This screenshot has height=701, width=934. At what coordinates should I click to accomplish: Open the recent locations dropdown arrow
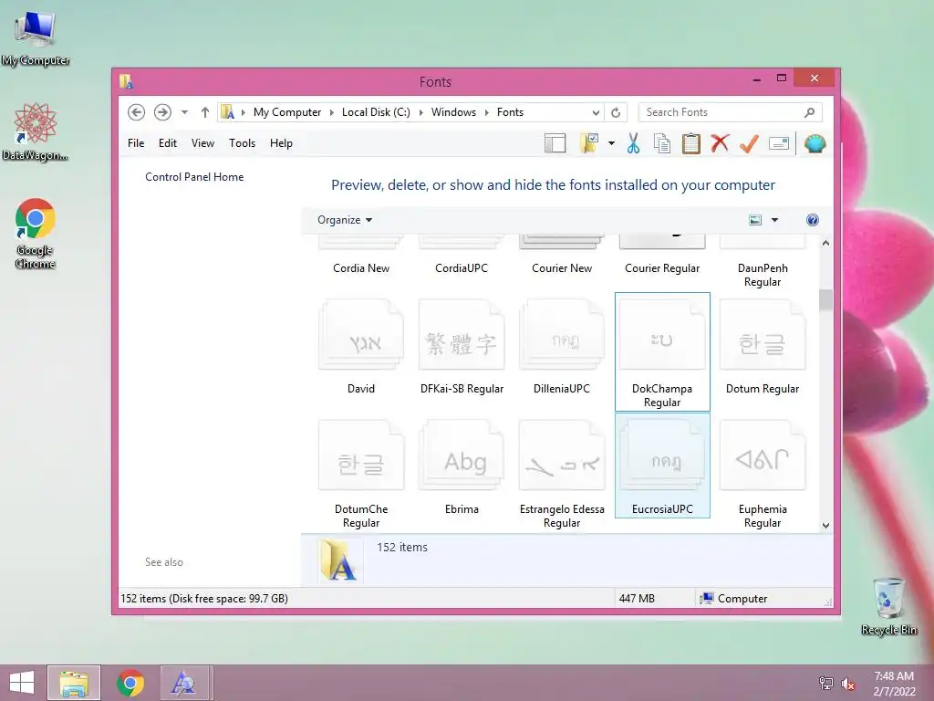click(184, 112)
